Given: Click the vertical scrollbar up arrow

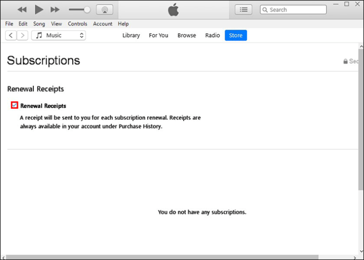Looking at the screenshot, I should coord(361,46).
